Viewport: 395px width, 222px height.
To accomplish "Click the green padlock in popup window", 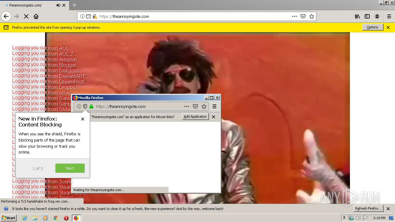I will pos(91,106).
